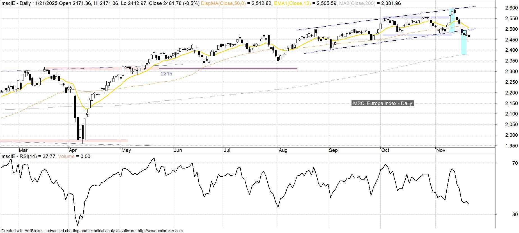Click the MSCI Europe Index - Daily label
The width and height of the screenshot is (519, 233).
tap(382, 103)
